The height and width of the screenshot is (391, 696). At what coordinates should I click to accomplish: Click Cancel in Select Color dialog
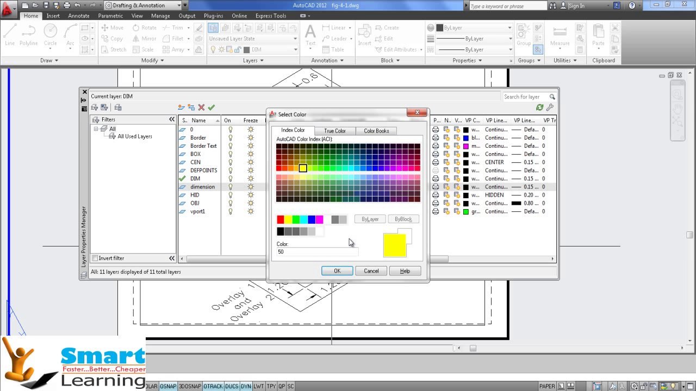pos(371,271)
